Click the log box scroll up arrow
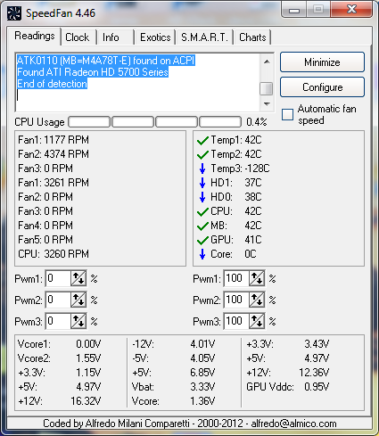Viewport: 379px width, 436px height. click(267, 62)
